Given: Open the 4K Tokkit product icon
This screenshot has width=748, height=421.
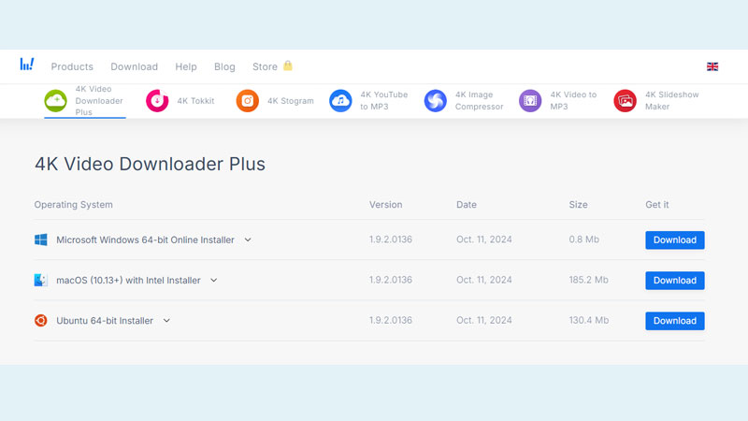Looking at the screenshot, I should [x=157, y=101].
